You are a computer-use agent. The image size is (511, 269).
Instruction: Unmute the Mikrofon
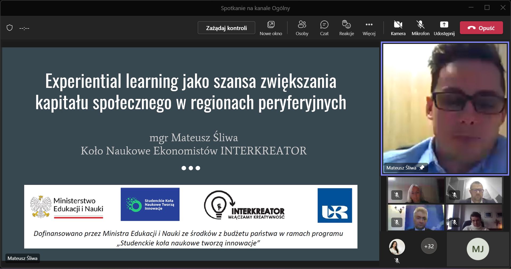[421, 28]
